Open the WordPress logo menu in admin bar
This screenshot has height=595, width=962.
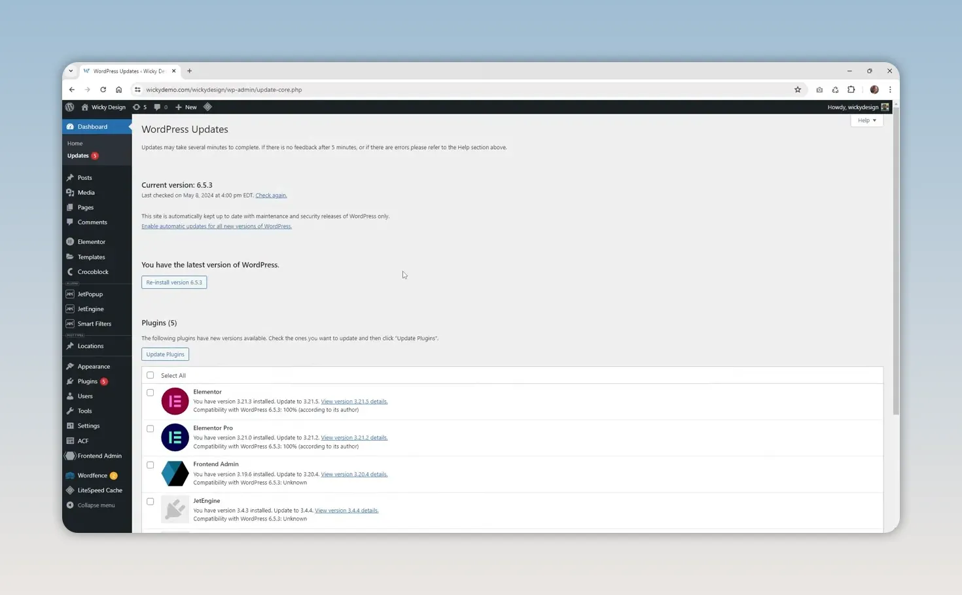click(x=69, y=107)
